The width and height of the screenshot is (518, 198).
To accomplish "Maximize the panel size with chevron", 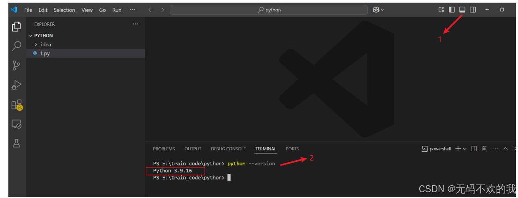I will click(506, 149).
